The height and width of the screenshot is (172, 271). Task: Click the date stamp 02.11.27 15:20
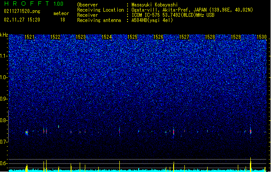click(22, 20)
